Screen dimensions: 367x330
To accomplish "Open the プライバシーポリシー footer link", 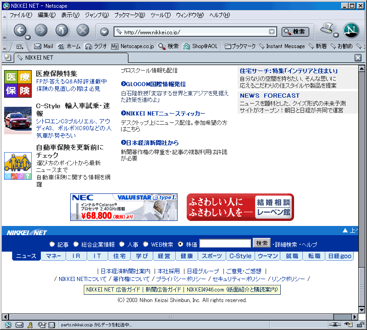I will pos(181,279).
